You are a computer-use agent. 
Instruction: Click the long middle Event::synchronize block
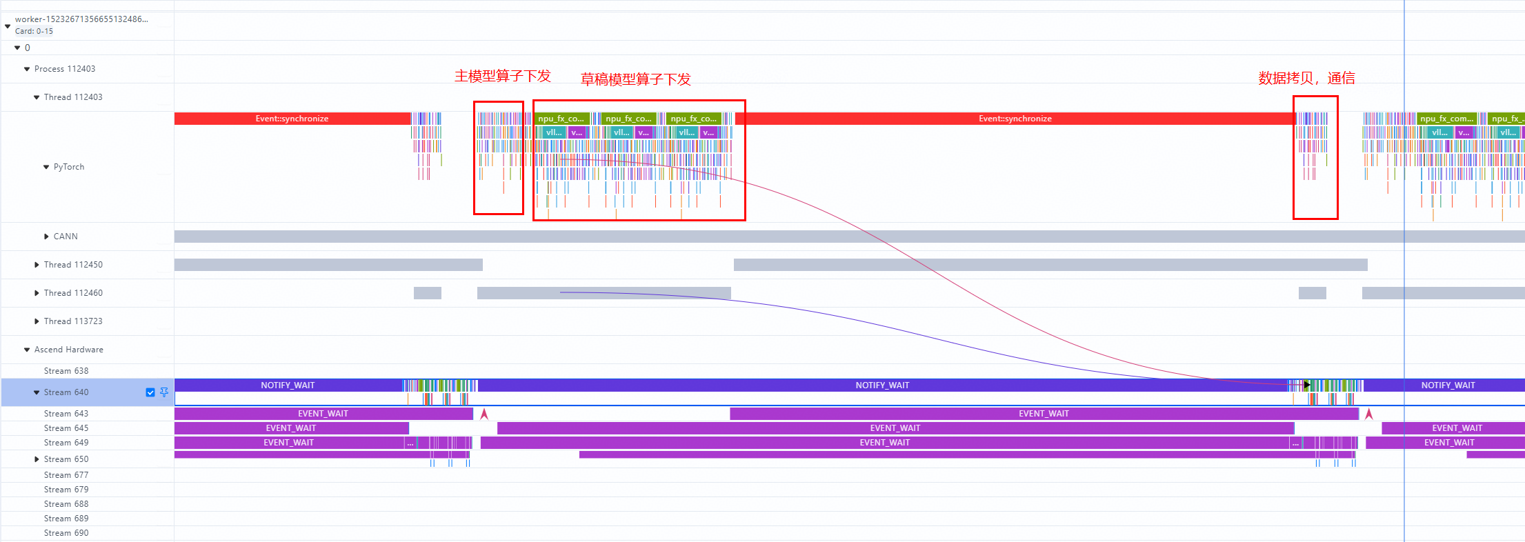pos(1015,119)
